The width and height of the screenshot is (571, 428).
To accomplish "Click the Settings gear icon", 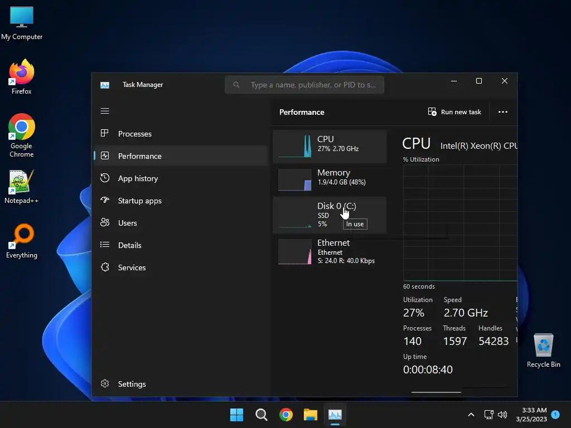I will point(104,383).
